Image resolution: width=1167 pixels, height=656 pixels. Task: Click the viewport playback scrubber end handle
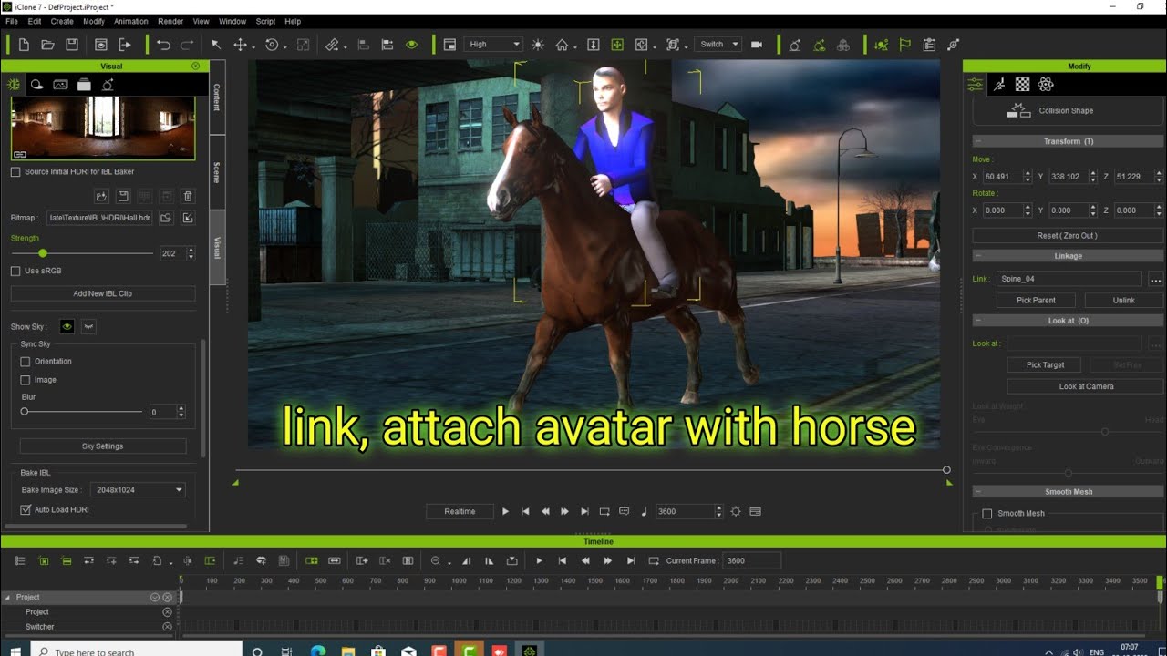[946, 470]
